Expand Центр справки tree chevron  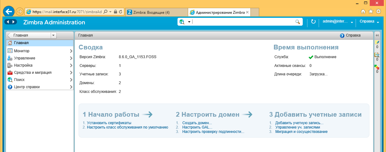tap(71, 87)
